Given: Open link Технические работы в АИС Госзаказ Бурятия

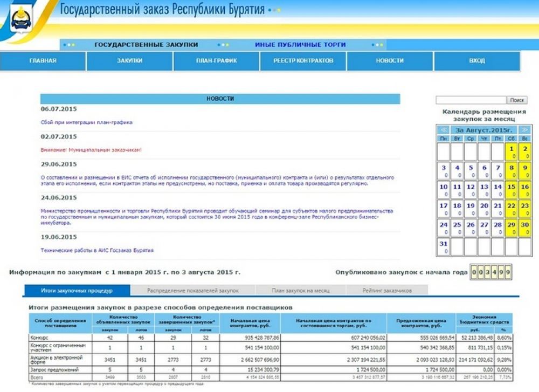Looking at the screenshot, I should click(97, 250).
